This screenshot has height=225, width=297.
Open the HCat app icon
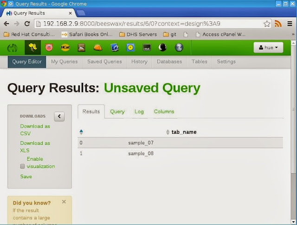65,47
